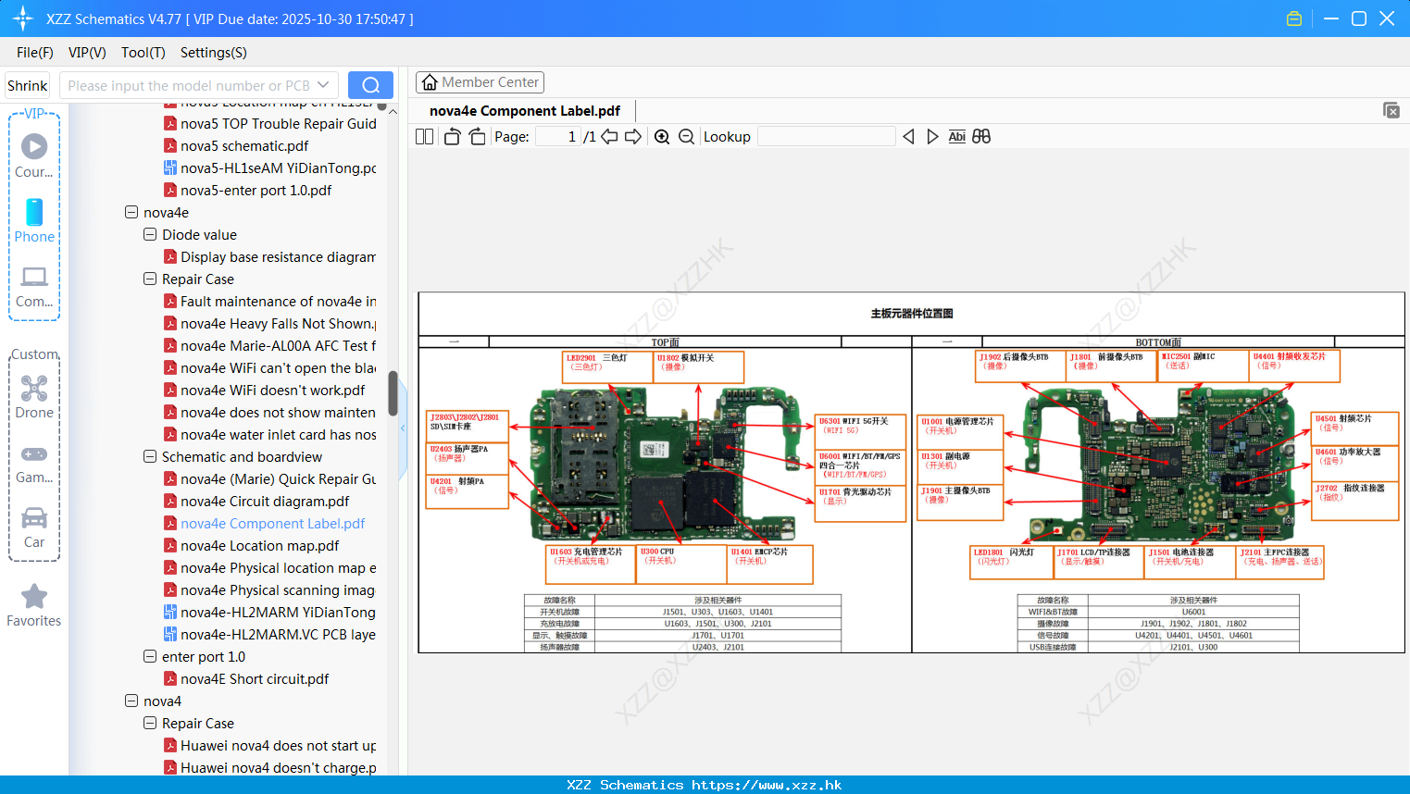Click the model number search field

[x=188, y=85]
